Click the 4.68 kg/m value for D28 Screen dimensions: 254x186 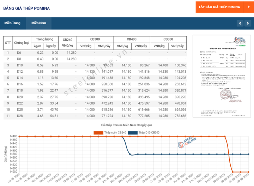(x=40, y=116)
